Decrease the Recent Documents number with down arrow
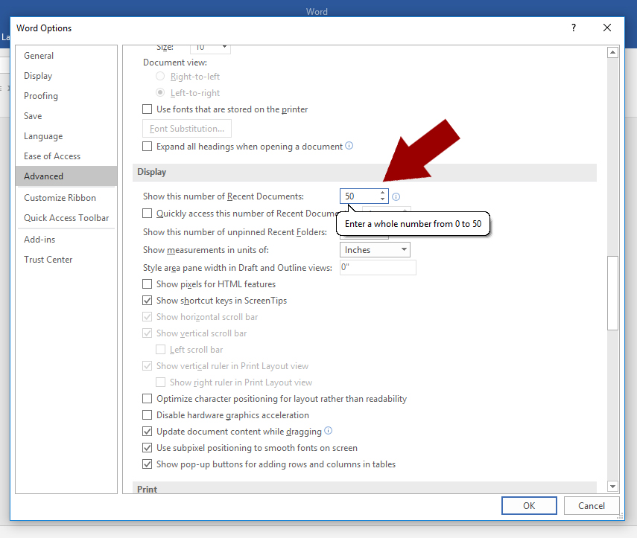 tap(382, 199)
